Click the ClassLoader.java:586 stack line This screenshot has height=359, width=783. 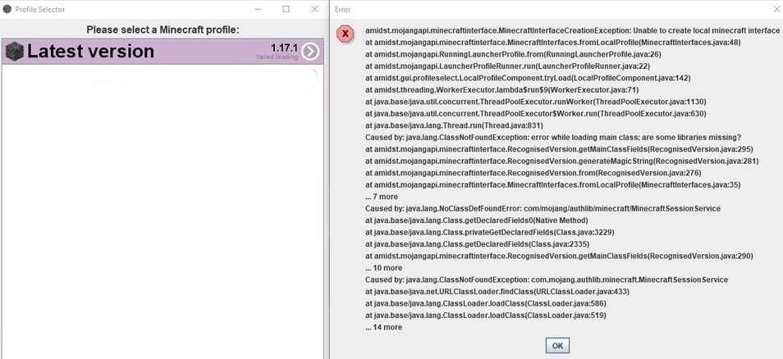coord(486,303)
